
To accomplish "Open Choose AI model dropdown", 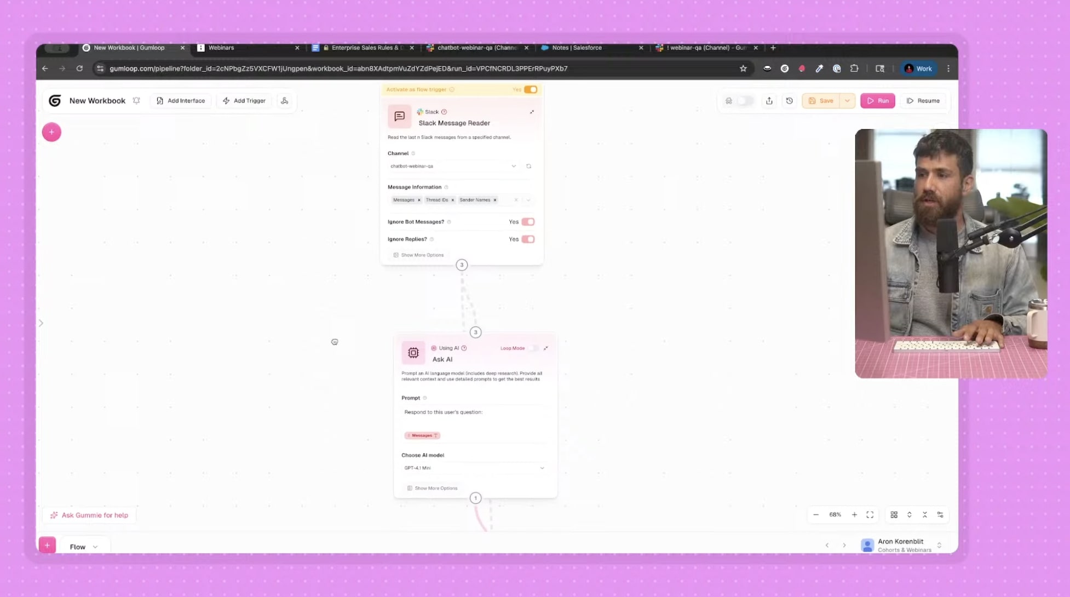I will pos(473,468).
